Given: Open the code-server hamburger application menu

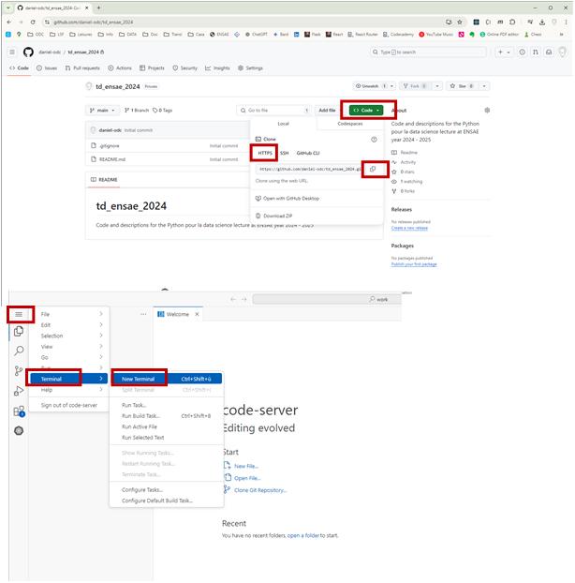Looking at the screenshot, I should click(x=19, y=315).
